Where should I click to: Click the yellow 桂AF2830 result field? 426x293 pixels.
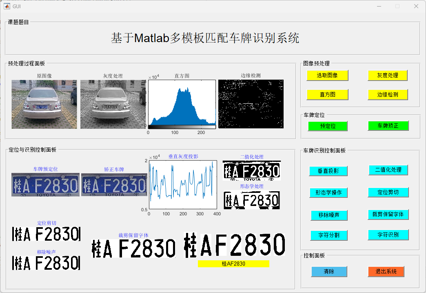click(233, 264)
